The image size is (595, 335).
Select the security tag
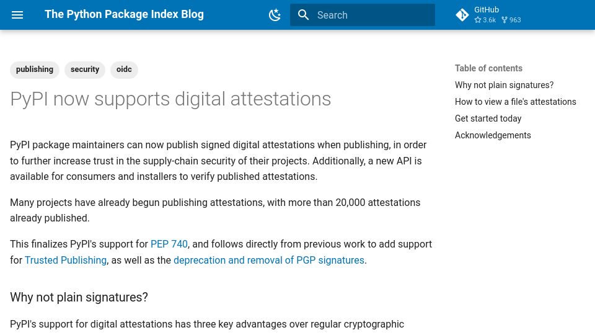pyautogui.click(x=85, y=69)
